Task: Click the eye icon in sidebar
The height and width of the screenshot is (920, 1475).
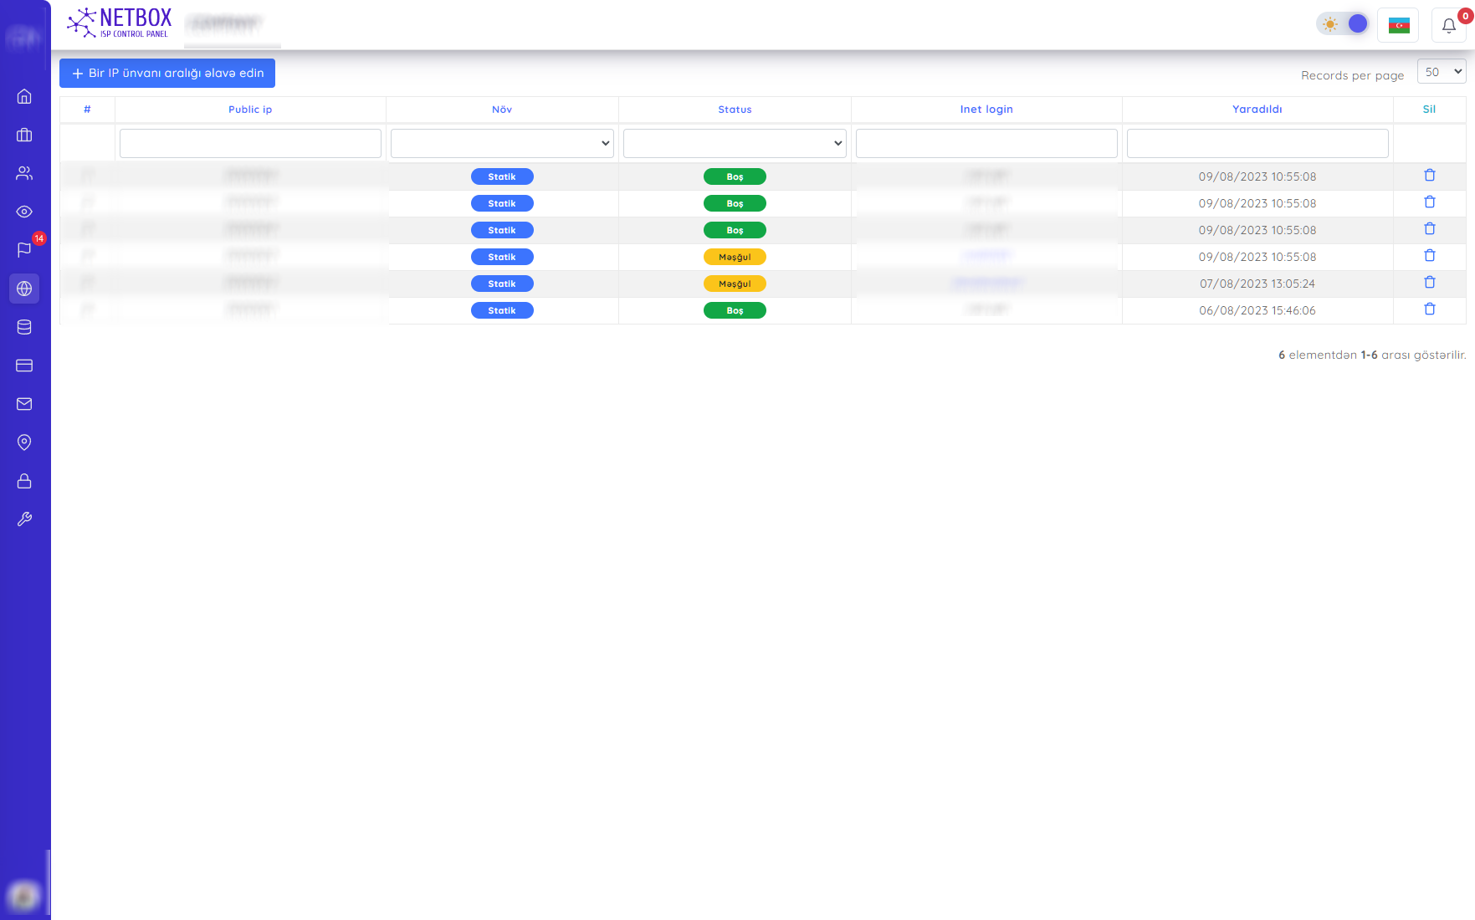Action: pyautogui.click(x=24, y=212)
